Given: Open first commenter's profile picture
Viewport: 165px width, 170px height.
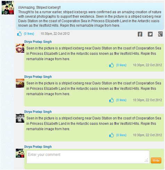Looking at the screenshot, I should [x=20, y=48].
